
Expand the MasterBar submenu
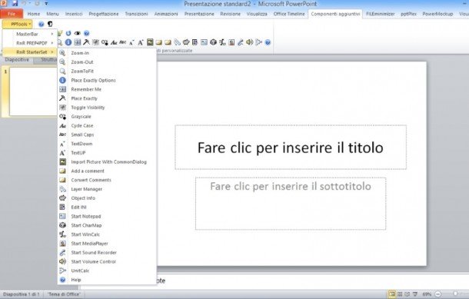pos(30,34)
